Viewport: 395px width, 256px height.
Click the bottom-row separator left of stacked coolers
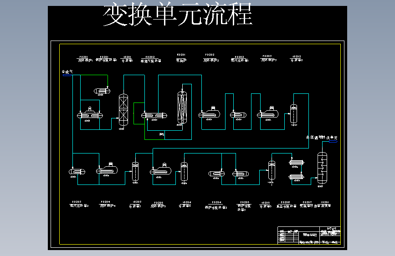pos(272,171)
